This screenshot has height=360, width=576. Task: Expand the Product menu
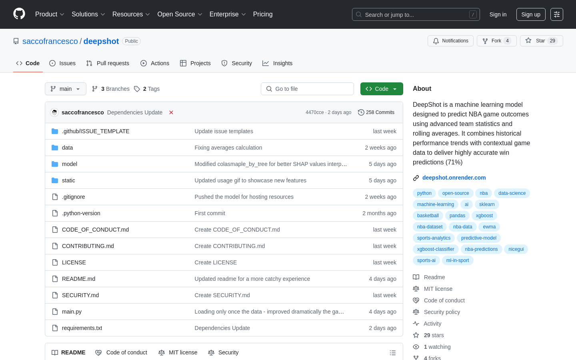pos(50,14)
